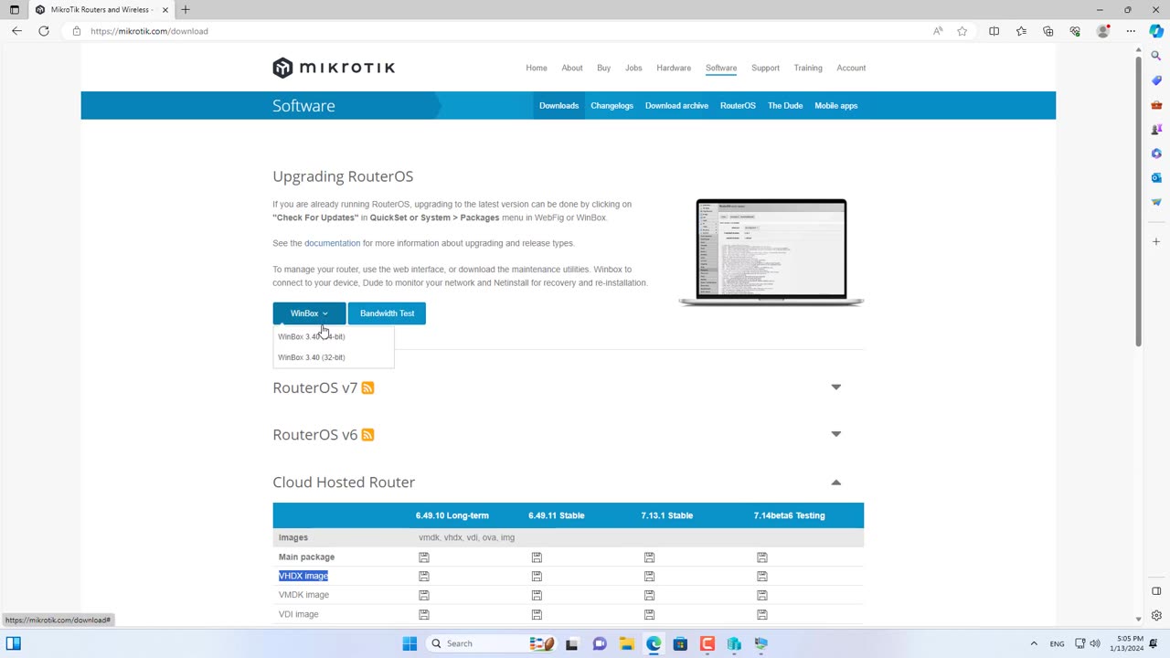Open the Account page

click(x=851, y=68)
